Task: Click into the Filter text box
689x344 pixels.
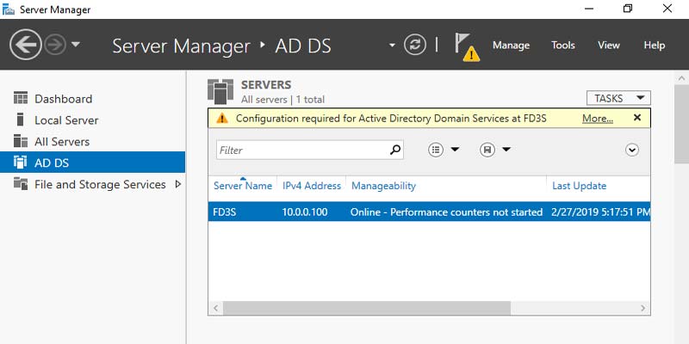Action: pyautogui.click(x=301, y=150)
